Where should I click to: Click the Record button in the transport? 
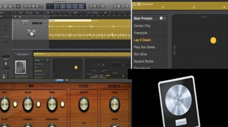[42, 6]
